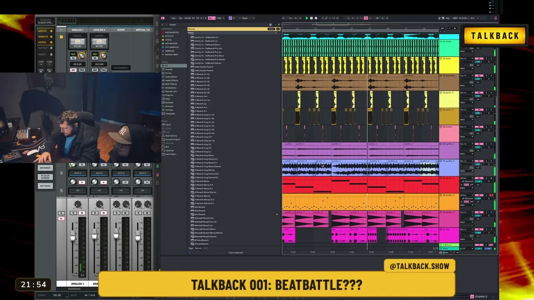This screenshot has width=534, height=300.
Task: Go back using the browser back arrow
Action: click(163, 25)
